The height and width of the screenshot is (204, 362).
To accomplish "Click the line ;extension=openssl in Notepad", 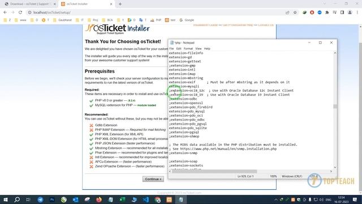I will [186, 103].
